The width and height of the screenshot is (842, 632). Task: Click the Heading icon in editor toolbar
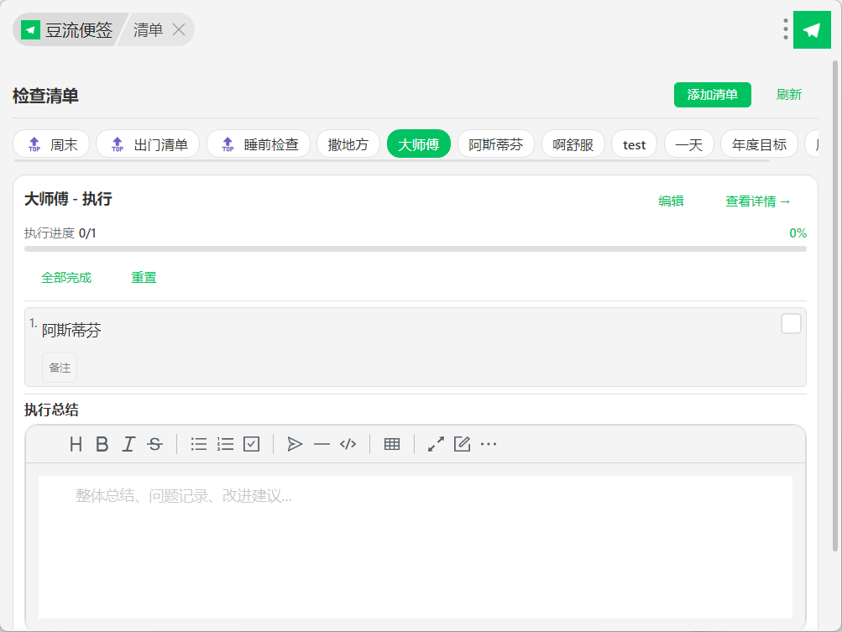(x=76, y=444)
